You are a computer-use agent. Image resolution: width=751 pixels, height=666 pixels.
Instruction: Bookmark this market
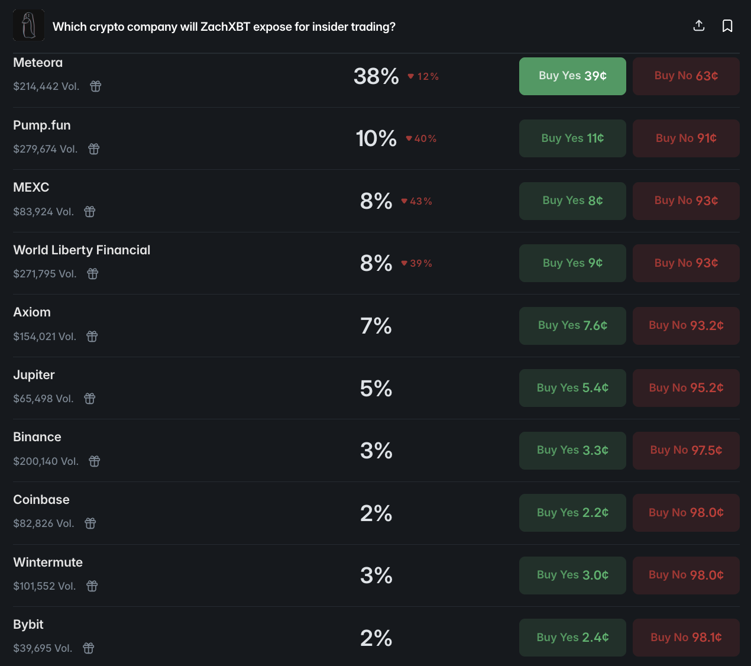tap(727, 26)
